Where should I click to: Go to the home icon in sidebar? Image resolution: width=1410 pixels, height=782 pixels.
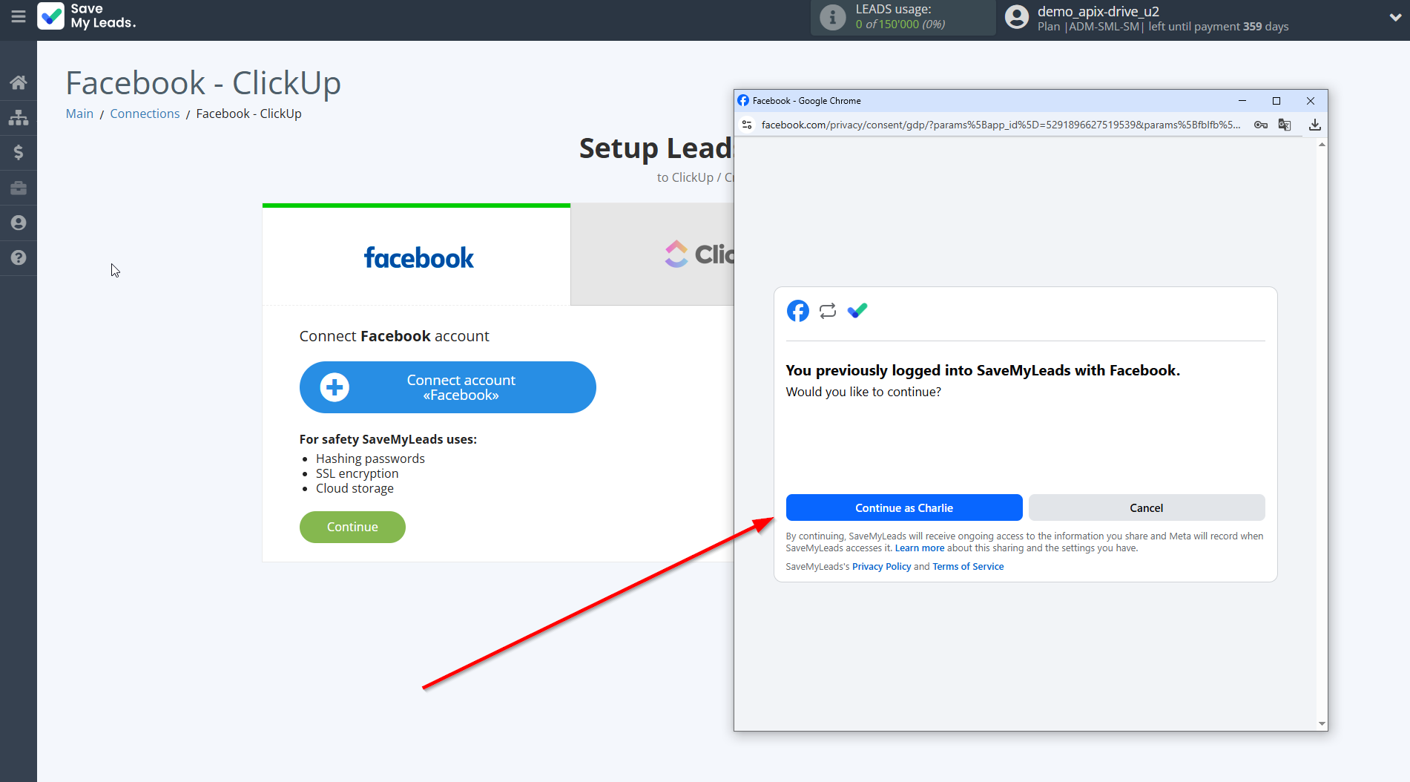(x=19, y=82)
